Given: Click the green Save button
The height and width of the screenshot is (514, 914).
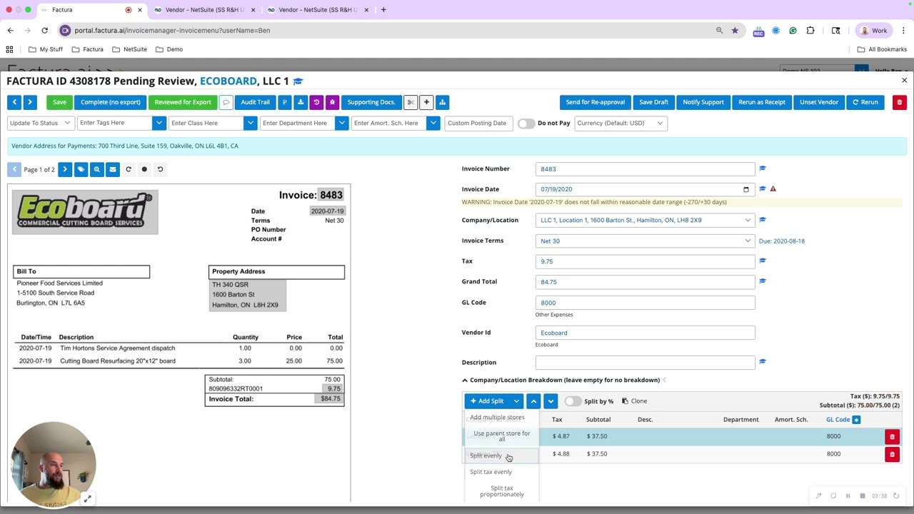Looking at the screenshot, I should [59, 102].
